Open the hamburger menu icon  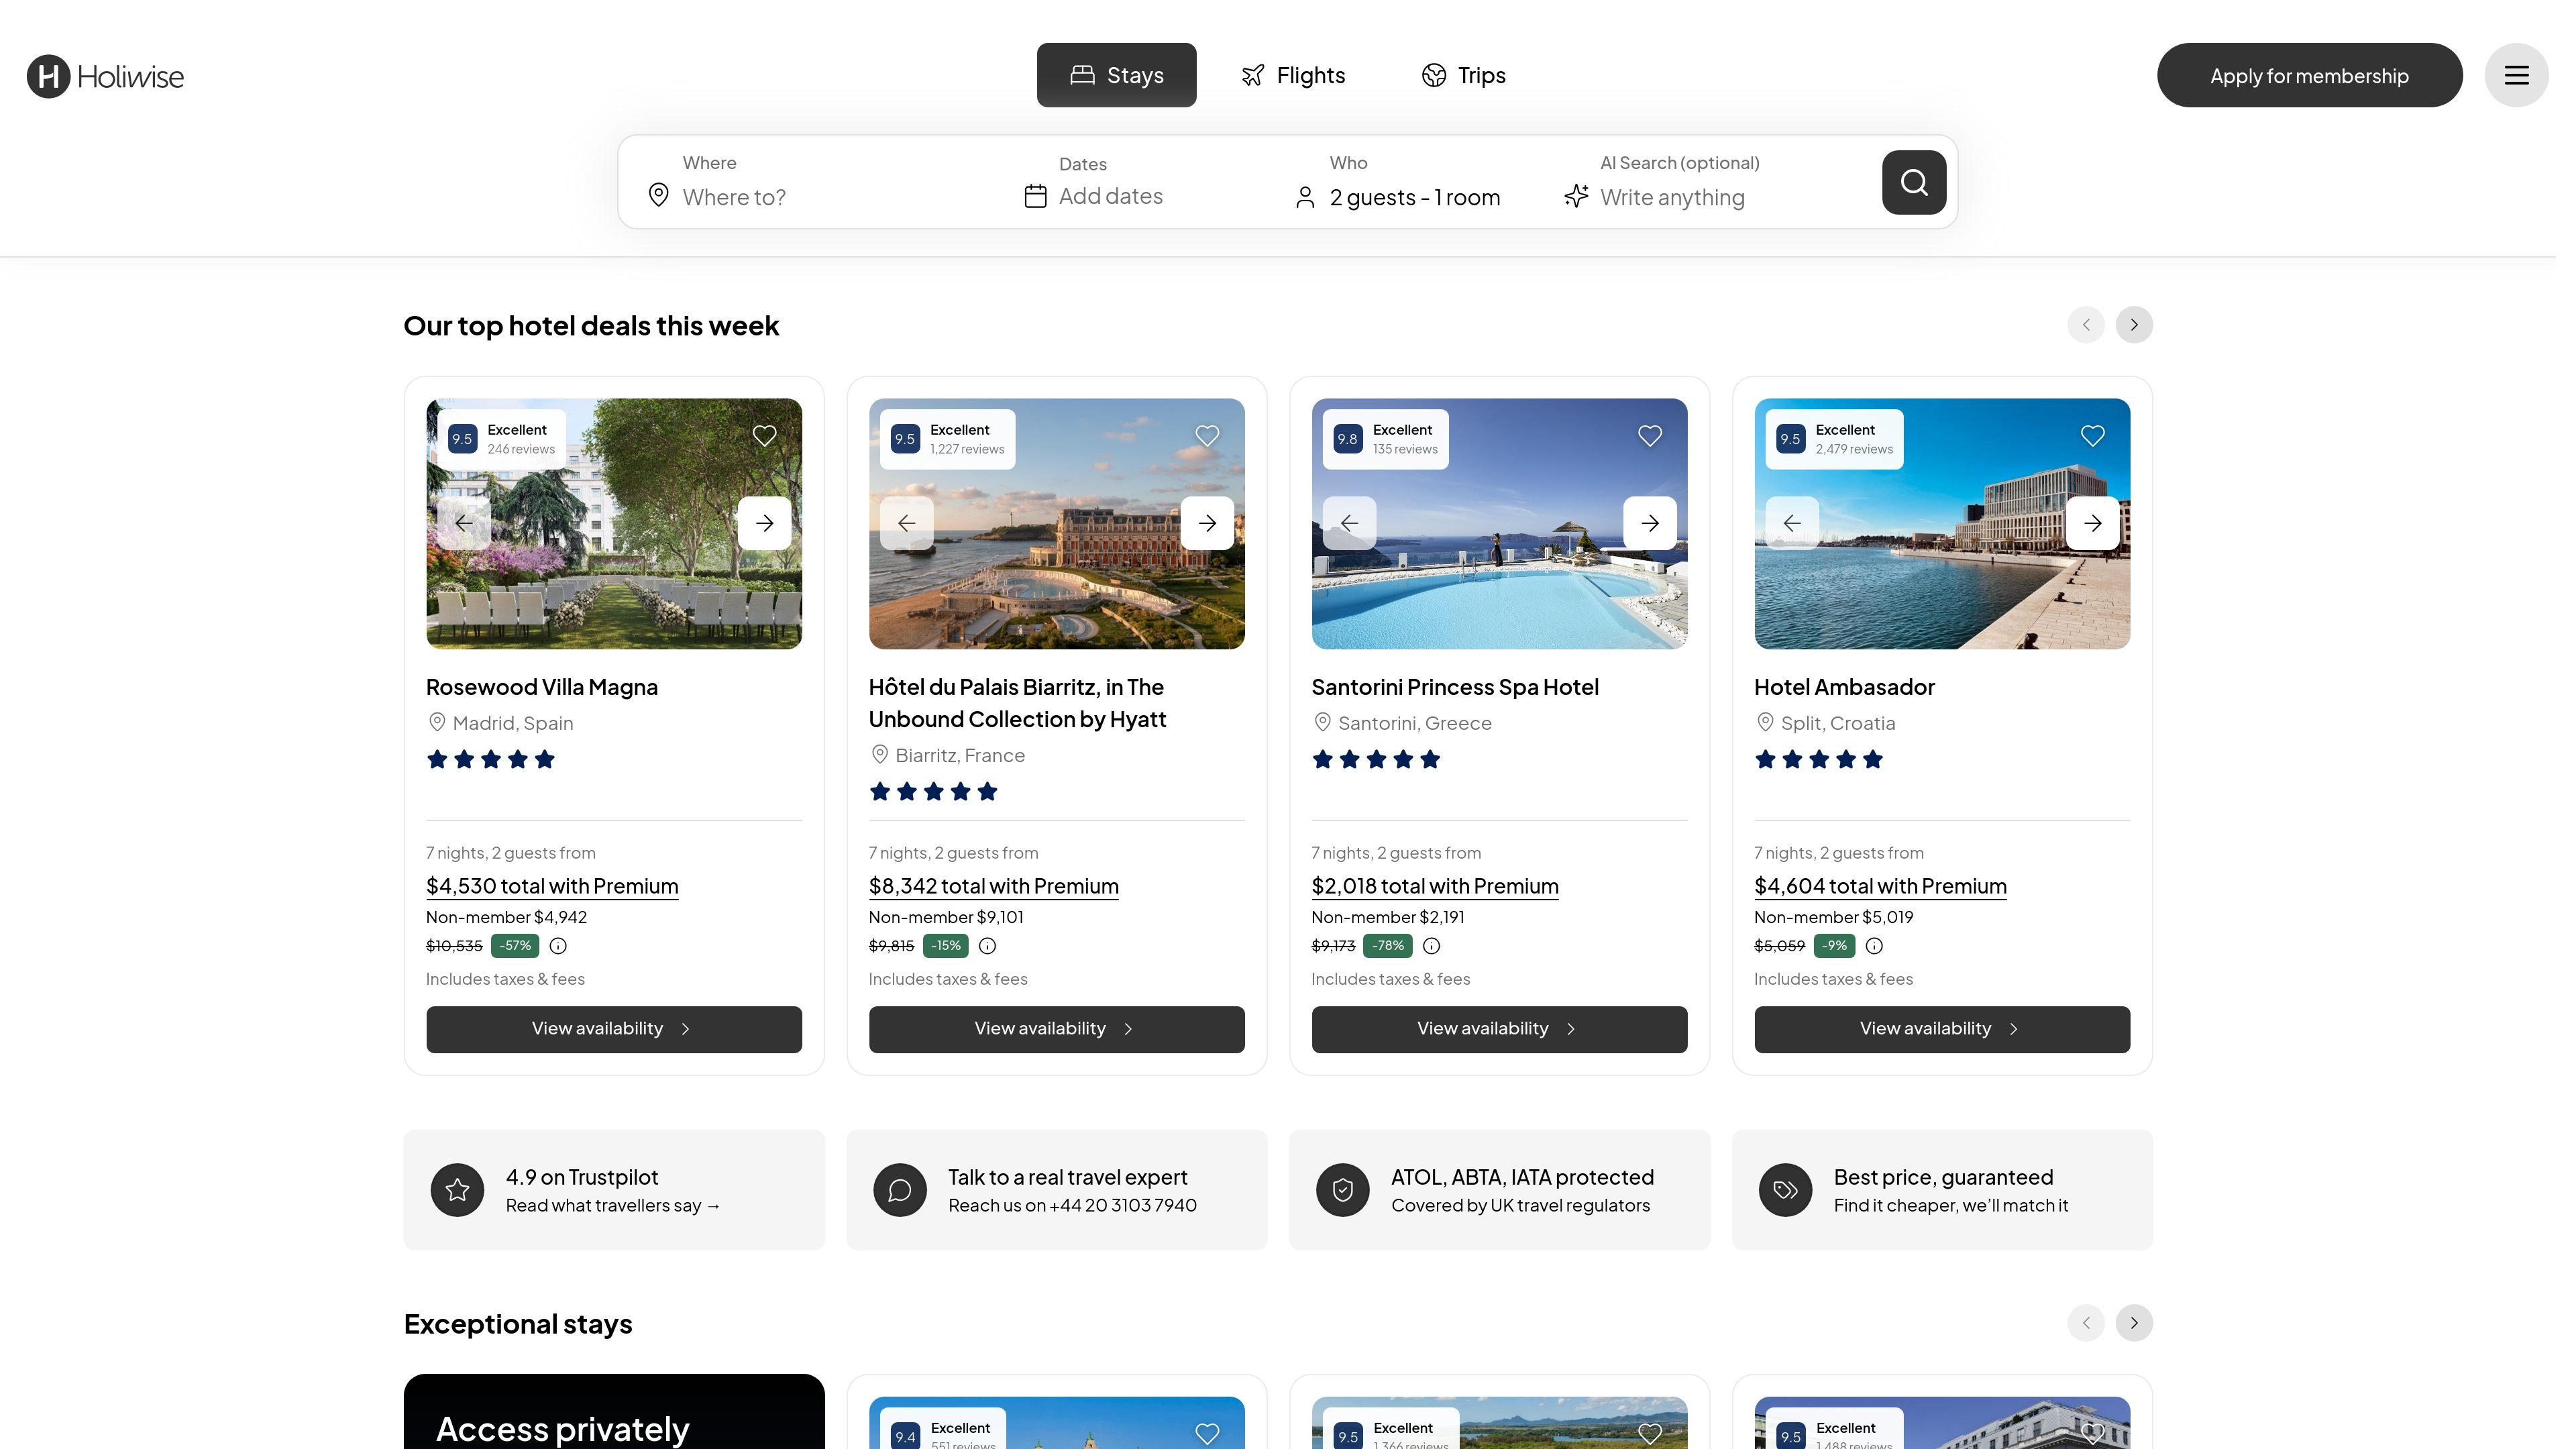(x=2516, y=75)
